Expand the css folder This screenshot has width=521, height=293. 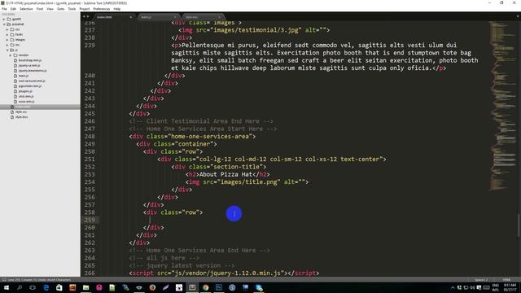point(7,29)
